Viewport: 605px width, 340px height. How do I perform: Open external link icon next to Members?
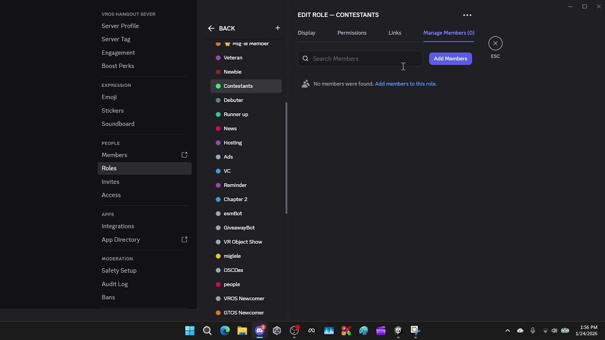(x=184, y=155)
